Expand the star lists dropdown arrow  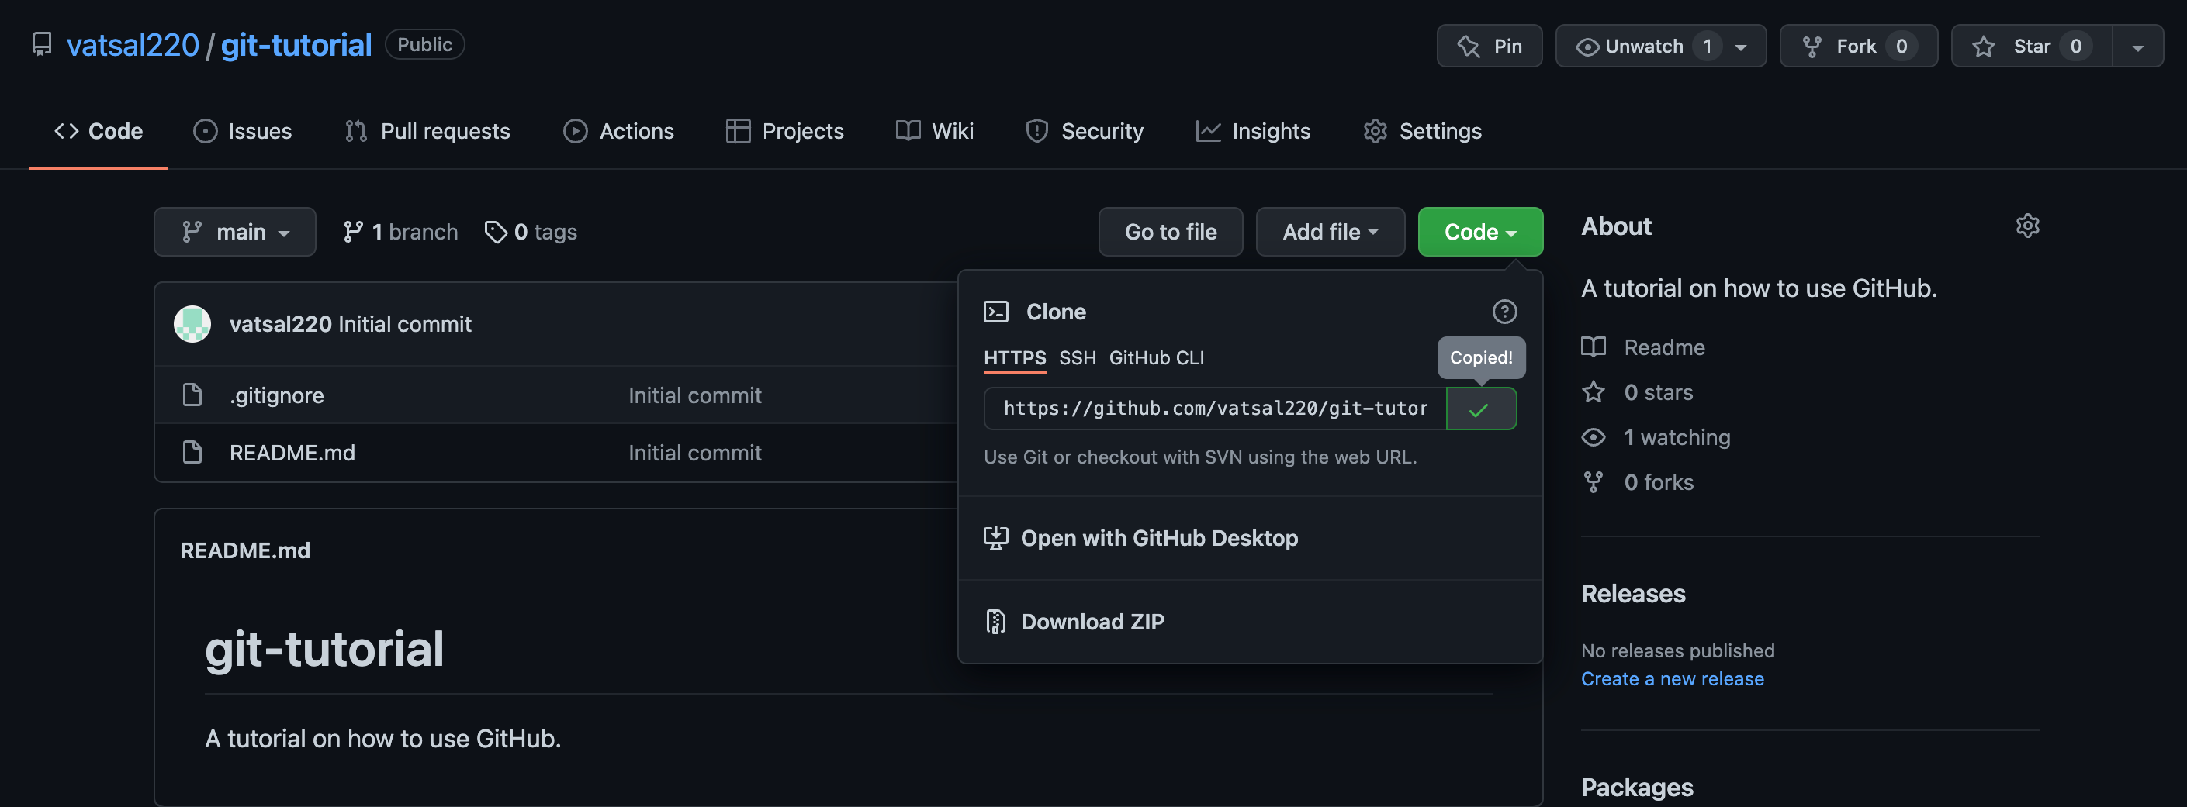(x=2138, y=47)
